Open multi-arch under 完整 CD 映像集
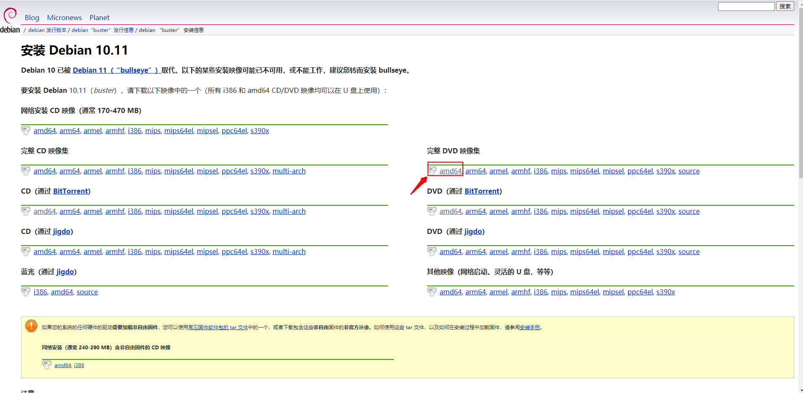803x393 pixels. [x=289, y=171]
